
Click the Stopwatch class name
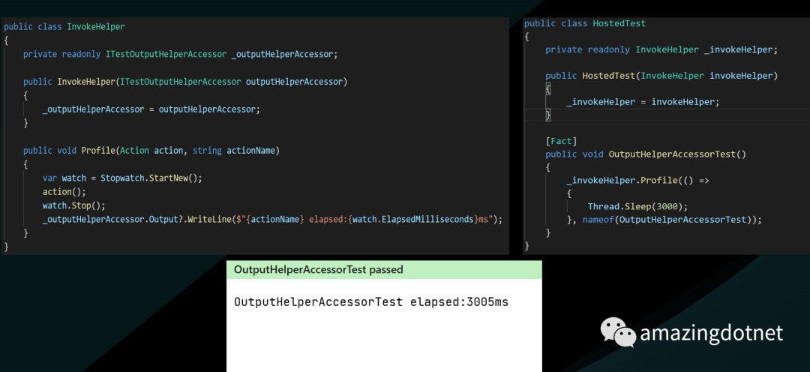[x=122, y=178]
